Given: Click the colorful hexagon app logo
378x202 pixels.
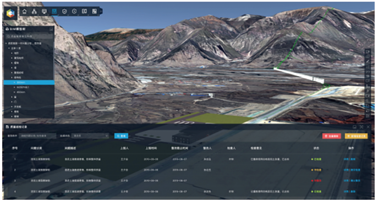Looking at the screenshot, I should (x=10, y=13).
